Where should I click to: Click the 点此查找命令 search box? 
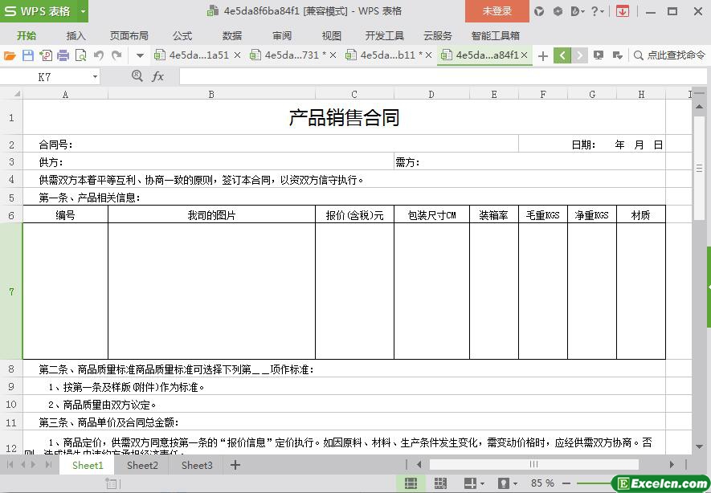coord(669,55)
